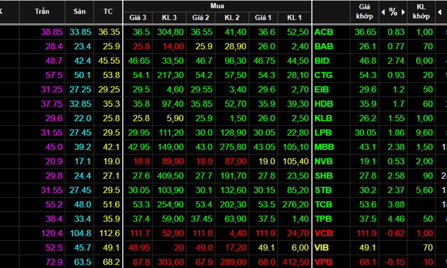The width and height of the screenshot is (447, 268).
Task: Open the EIB stock symbol
Action: (x=321, y=89)
